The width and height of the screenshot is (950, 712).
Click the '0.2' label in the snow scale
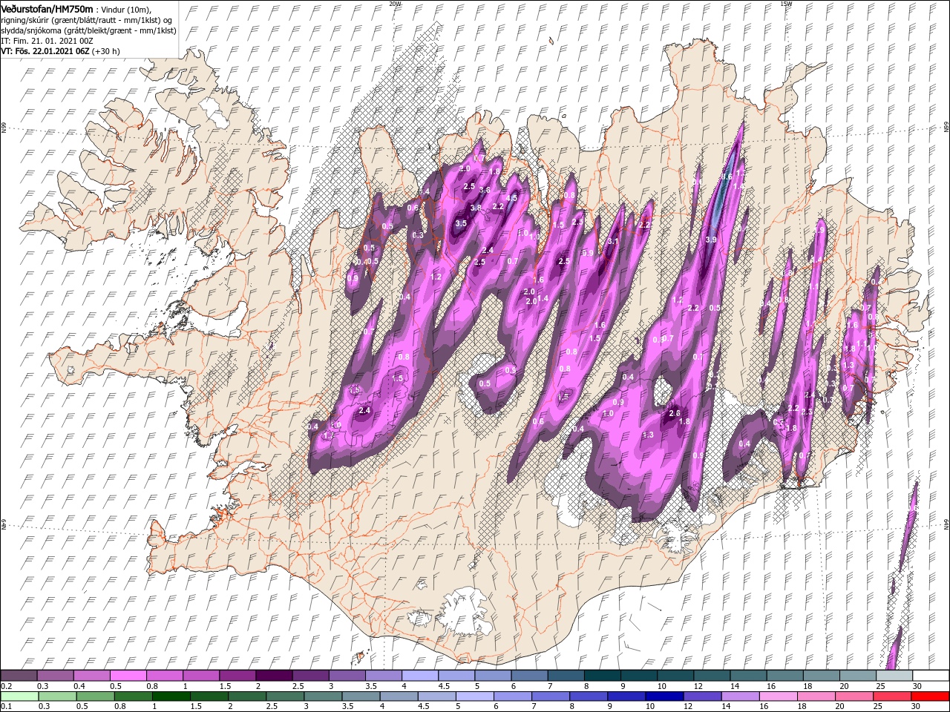[x=6, y=686]
